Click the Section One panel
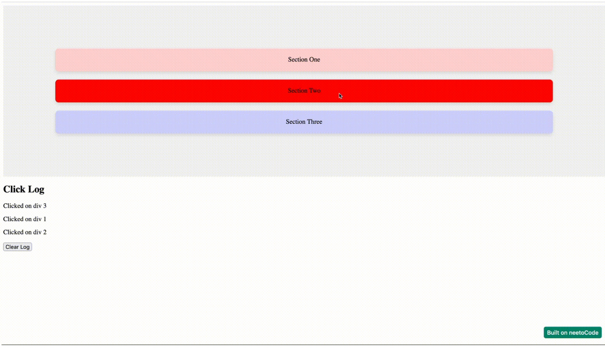Image resolution: width=605 pixels, height=348 pixels. point(304,60)
